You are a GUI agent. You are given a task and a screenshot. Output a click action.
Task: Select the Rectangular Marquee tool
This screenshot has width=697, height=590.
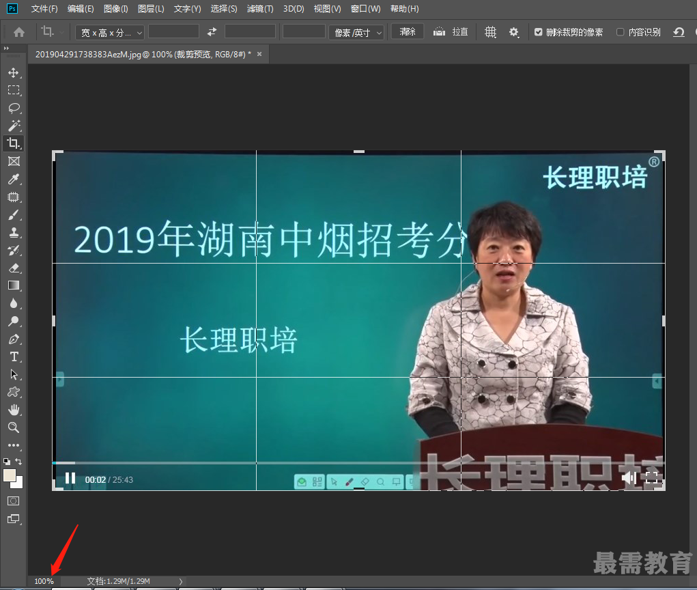tap(14, 90)
